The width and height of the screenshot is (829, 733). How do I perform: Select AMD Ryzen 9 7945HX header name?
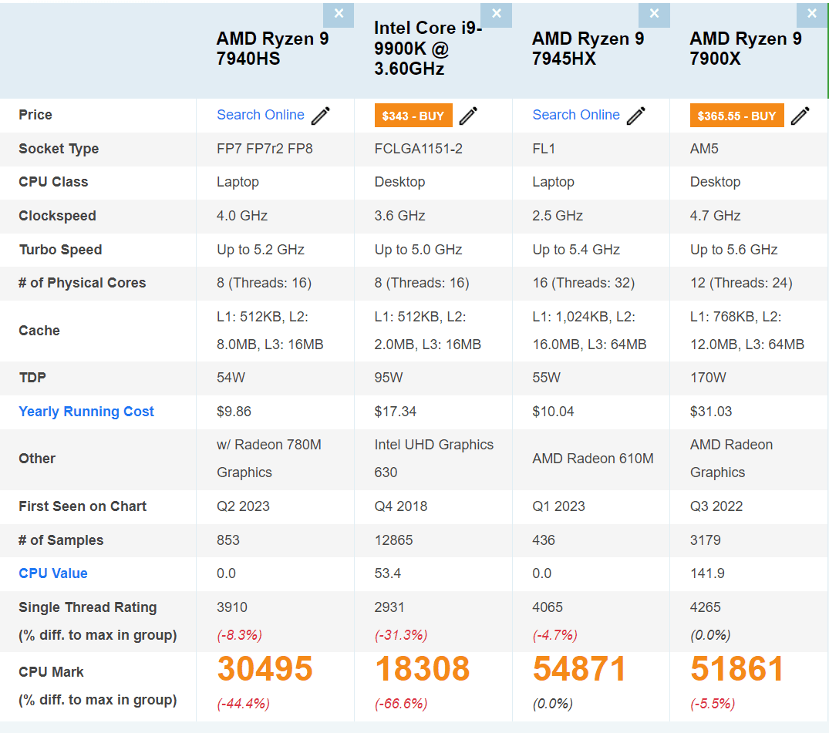coord(588,49)
